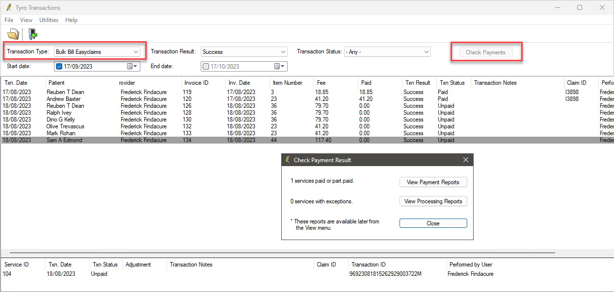Image resolution: width=614 pixels, height=292 pixels.
Task: Select the Sam A Edmond transaction row
Action: (x=307, y=140)
